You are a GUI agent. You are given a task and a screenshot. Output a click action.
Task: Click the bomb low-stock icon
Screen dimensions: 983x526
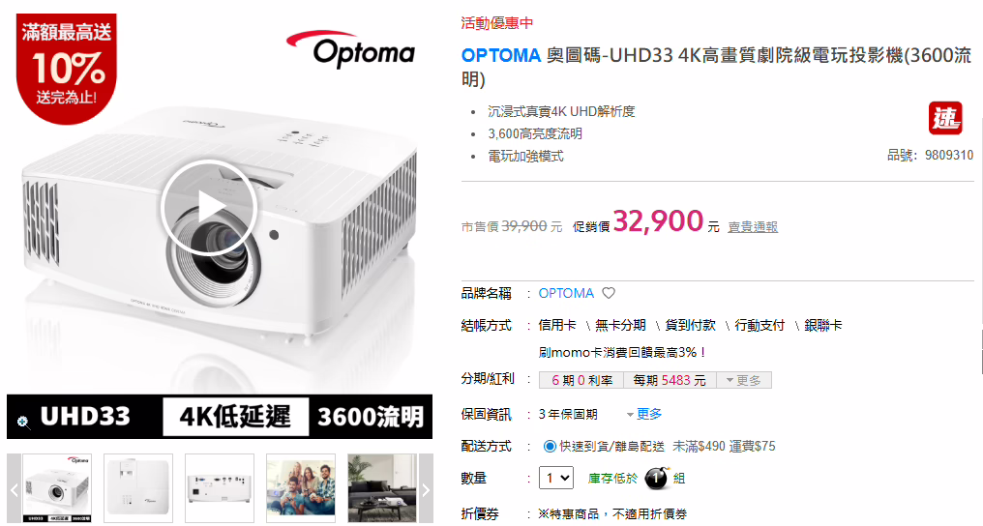pos(656,479)
